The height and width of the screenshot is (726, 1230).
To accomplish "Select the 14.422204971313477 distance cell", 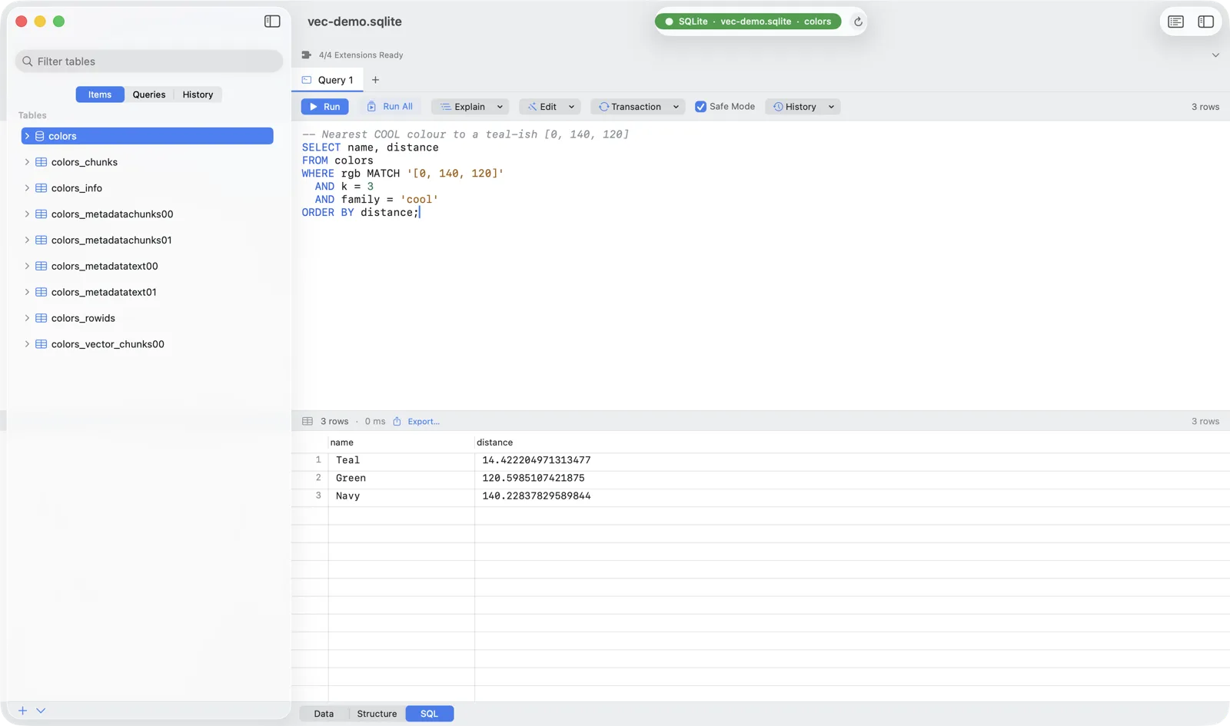I will [x=537, y=460].
